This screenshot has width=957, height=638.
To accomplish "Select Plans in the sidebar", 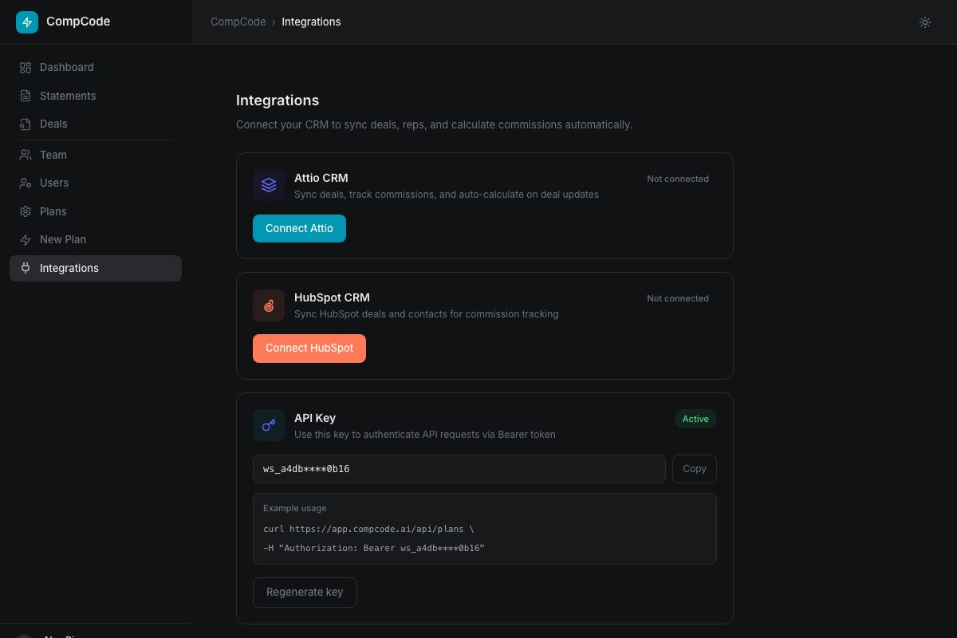I will [96, 211].
